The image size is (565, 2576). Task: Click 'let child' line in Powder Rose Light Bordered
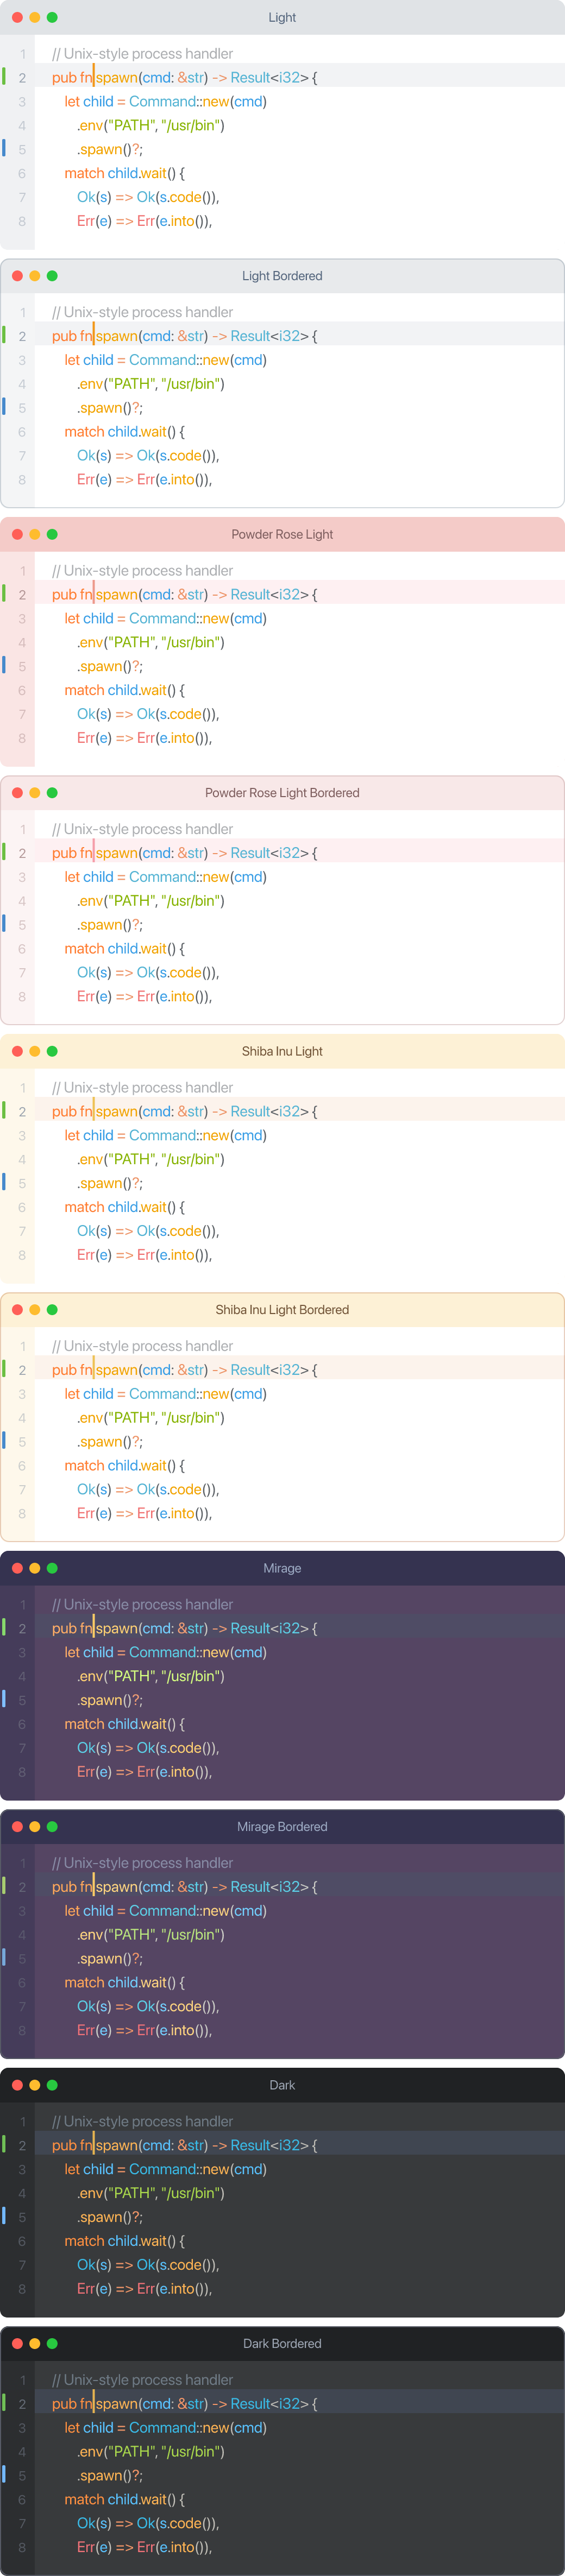click(165, 877)
